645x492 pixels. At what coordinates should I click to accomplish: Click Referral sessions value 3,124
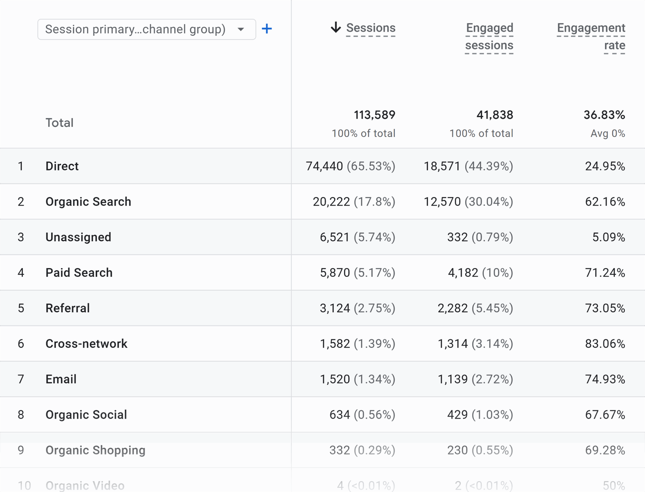tap(335, 308)
